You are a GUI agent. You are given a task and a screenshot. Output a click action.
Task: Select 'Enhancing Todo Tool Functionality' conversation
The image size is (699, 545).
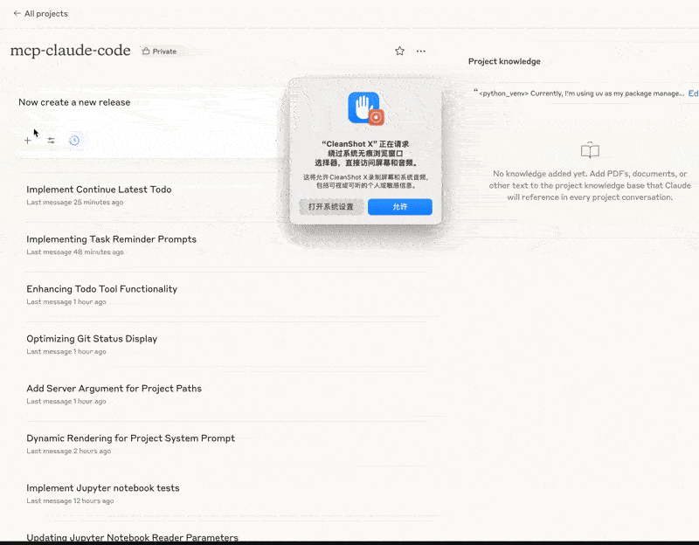click(101, 289)
